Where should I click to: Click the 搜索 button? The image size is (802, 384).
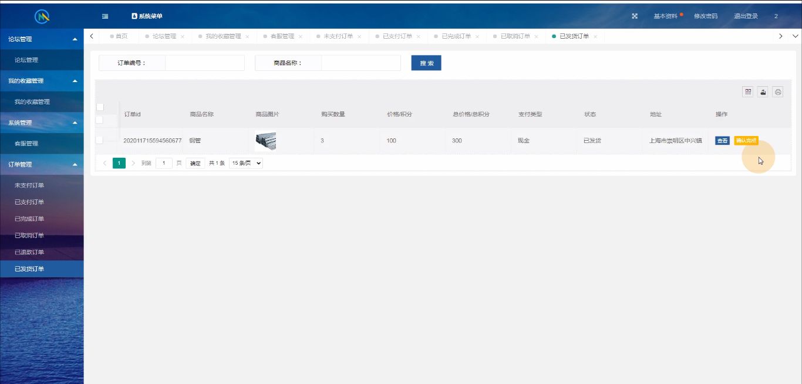[426, 63]
